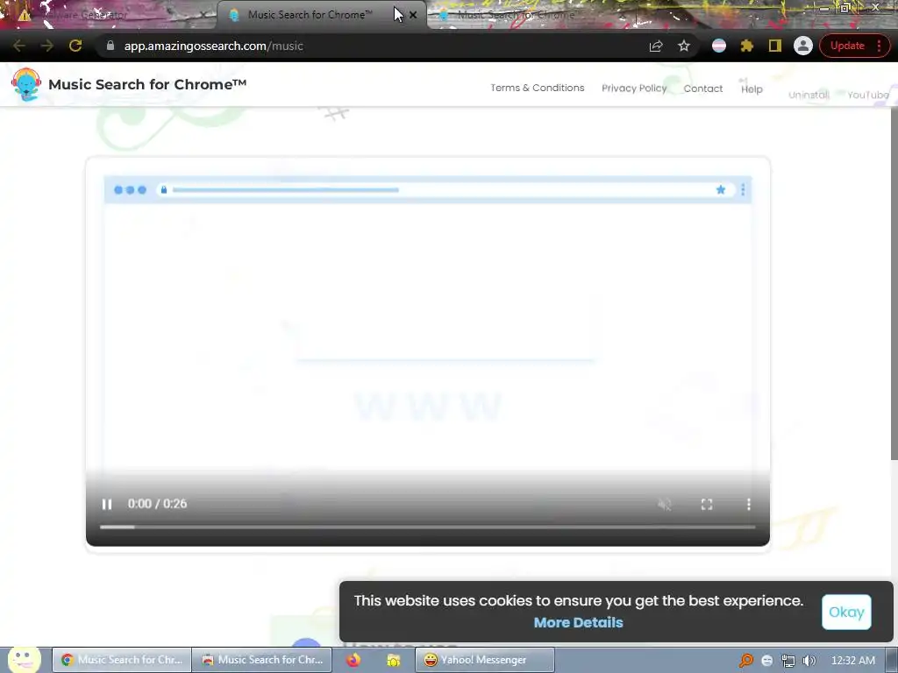Open the Chrome three-dot menu
The image size is (898, 673).
point(879,46)
